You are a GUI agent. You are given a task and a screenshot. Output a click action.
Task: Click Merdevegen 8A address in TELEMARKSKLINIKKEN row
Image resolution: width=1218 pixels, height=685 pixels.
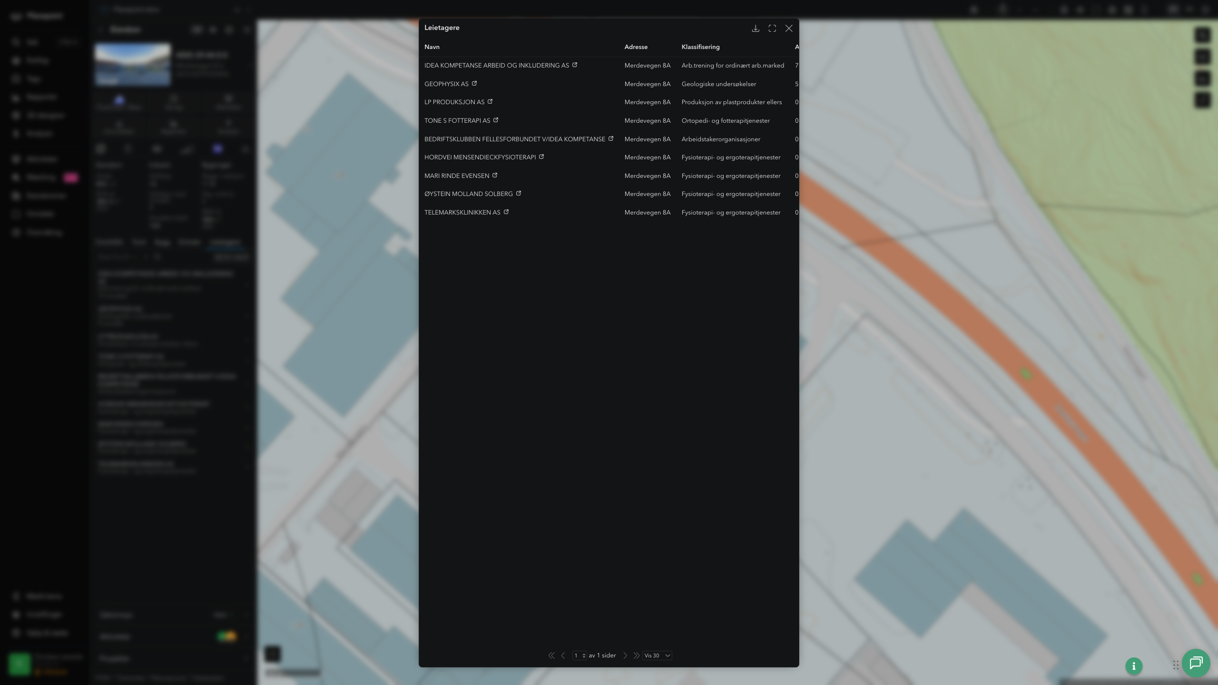click(648, 213)
